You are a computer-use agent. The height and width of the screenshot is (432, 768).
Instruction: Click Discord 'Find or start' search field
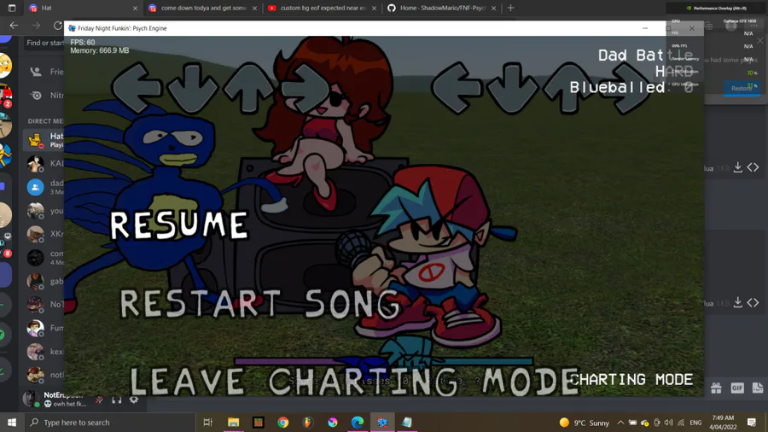click(45, 43)
